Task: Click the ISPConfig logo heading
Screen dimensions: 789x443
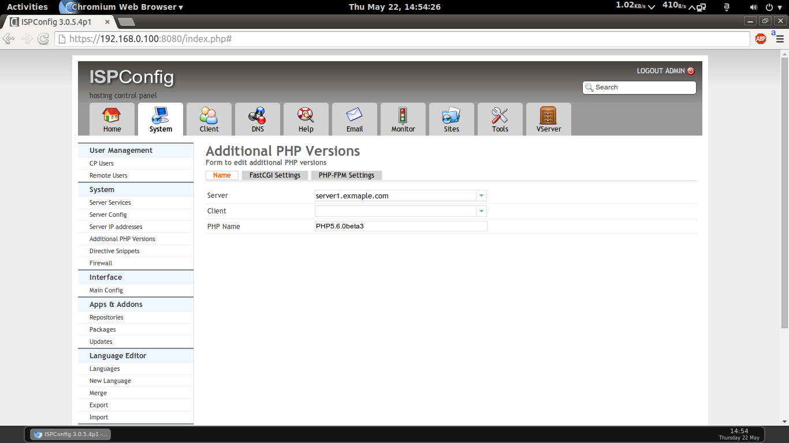Action: (x=132, y=77)
